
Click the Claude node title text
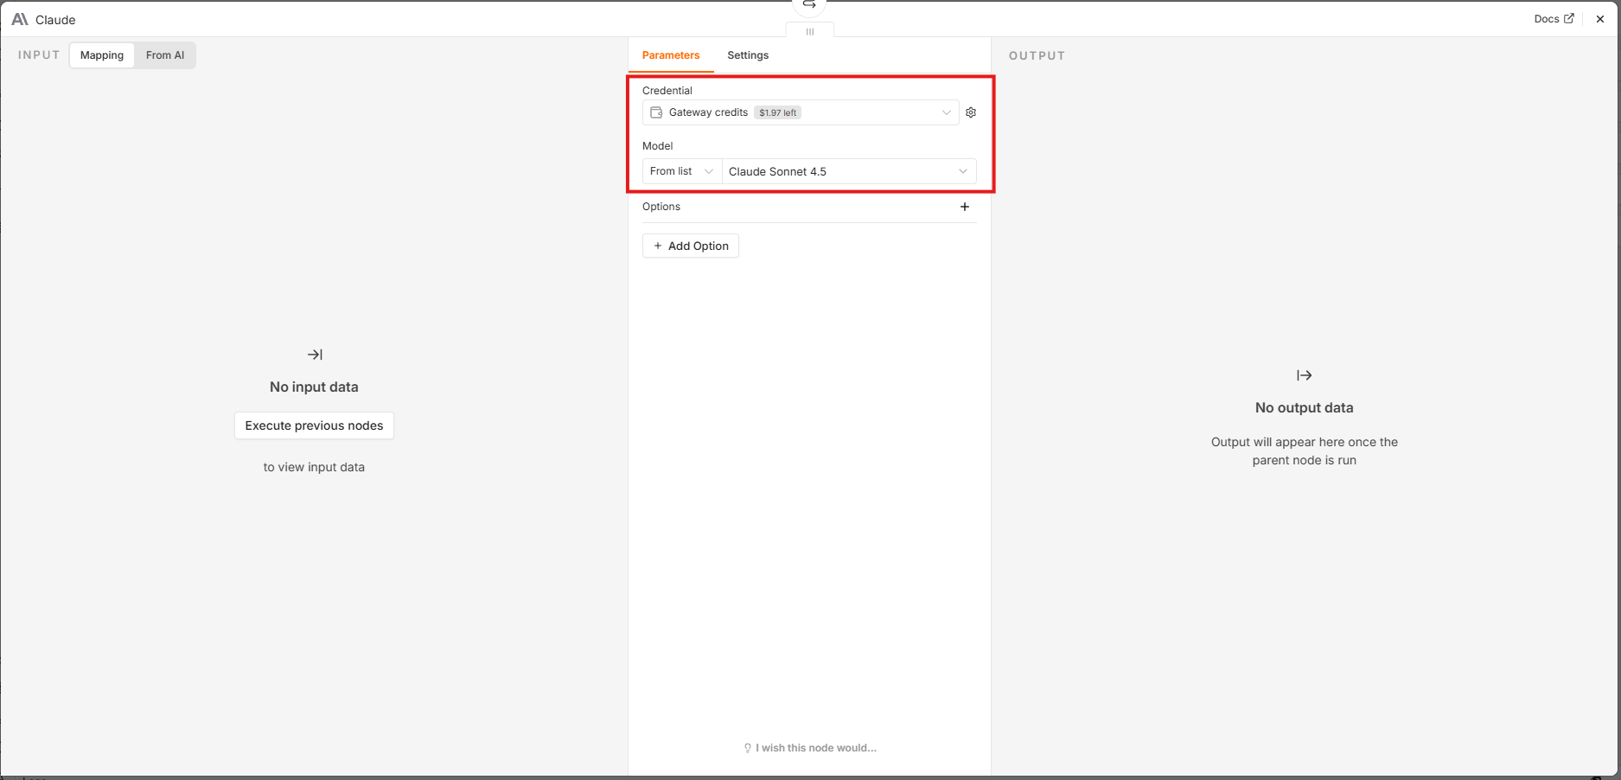55,20
